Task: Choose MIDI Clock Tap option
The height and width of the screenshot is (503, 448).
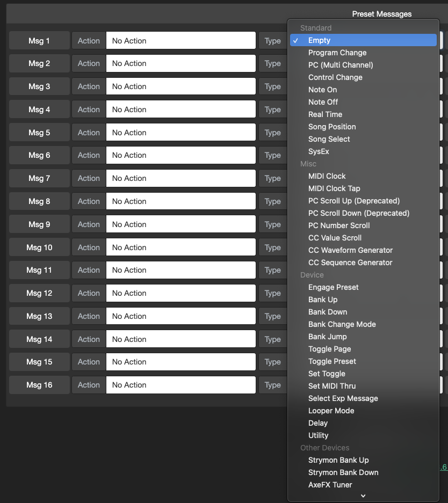Action: click(334, 188)
